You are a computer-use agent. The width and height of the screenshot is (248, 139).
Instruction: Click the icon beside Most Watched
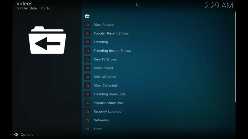point(87,77)
